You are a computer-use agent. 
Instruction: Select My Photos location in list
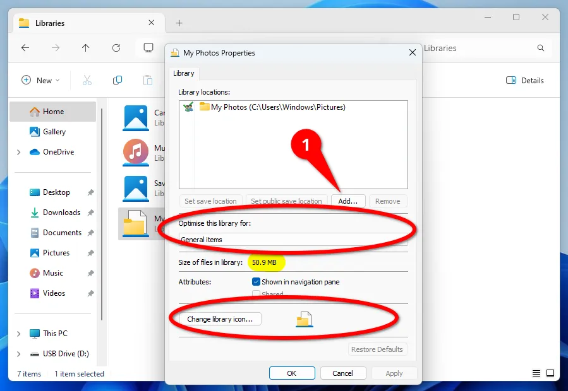pyautogui.click(x=278, y=107)
